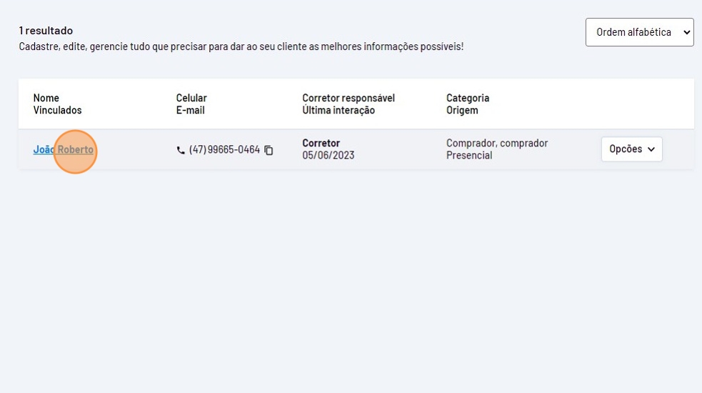Click the phone number (47) 99665-0464
This screenshot has height=393, width=702.
click(224, 150)
